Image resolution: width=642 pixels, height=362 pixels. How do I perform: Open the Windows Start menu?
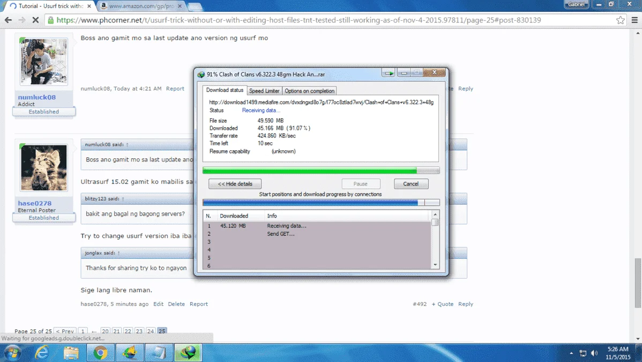pos(12,352)
